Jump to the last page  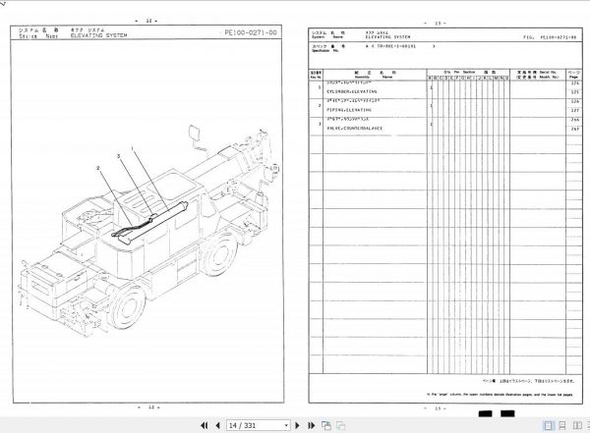(311, 425)
